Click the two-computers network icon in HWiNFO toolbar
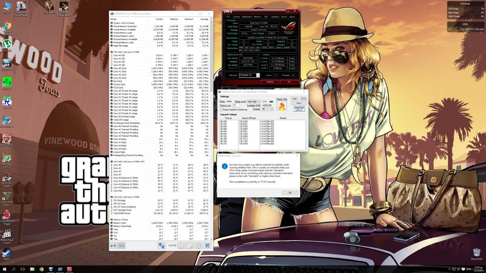The height and width of the screenshot is (273, 486). click(x=161, y=245)
